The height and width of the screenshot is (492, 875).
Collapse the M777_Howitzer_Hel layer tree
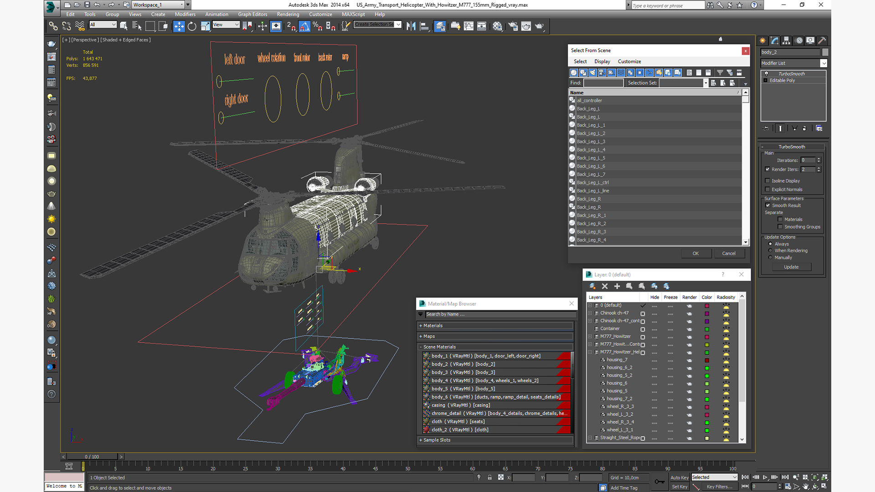pyautogui.click(x=590, y=352)
